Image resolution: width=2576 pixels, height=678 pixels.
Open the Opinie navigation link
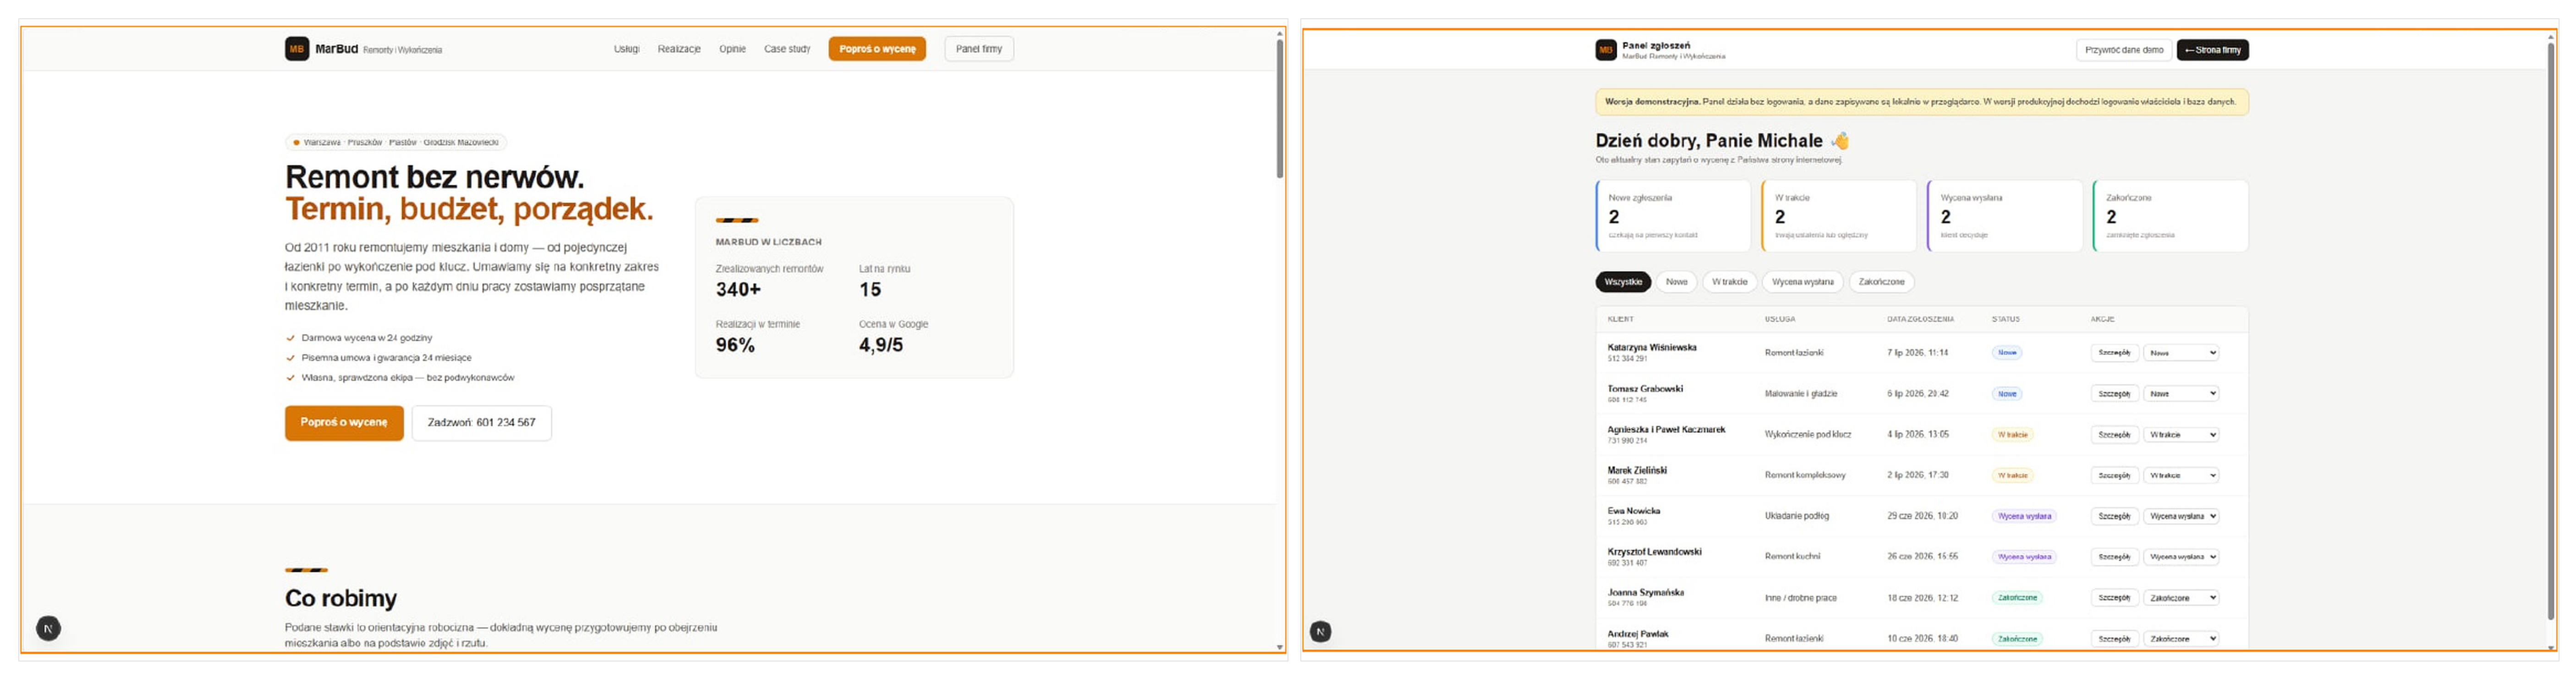point(733,49)
